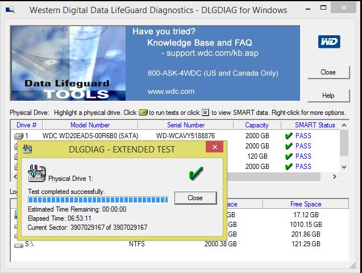Click green check mark of first PASS row
This screenshot has width=362, height=273.
click(289, 136)
